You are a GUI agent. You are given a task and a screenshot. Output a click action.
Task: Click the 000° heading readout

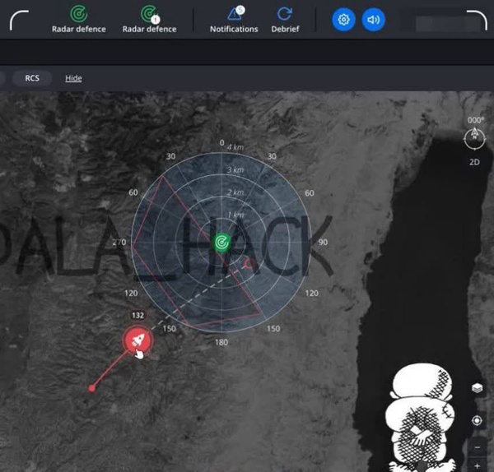[x=475, y=120]
